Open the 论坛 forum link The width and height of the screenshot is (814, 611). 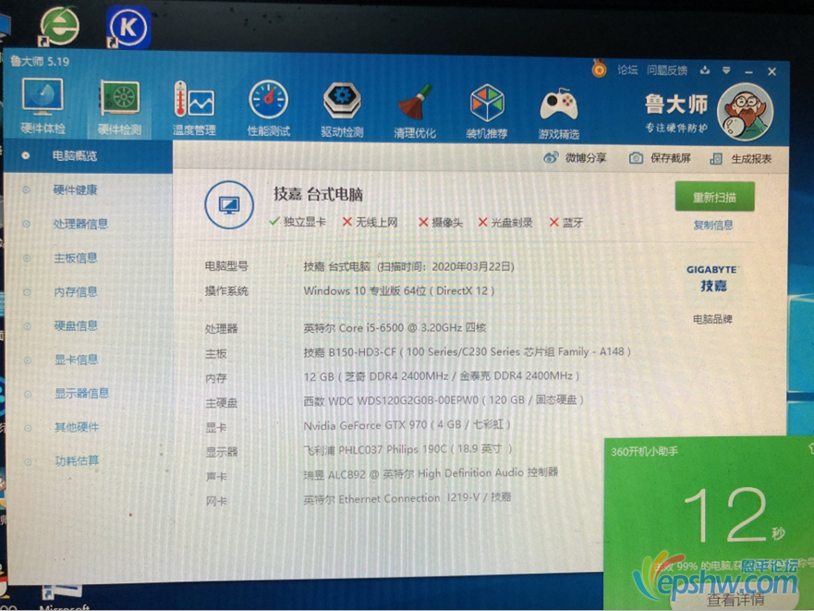coord(627,69)
